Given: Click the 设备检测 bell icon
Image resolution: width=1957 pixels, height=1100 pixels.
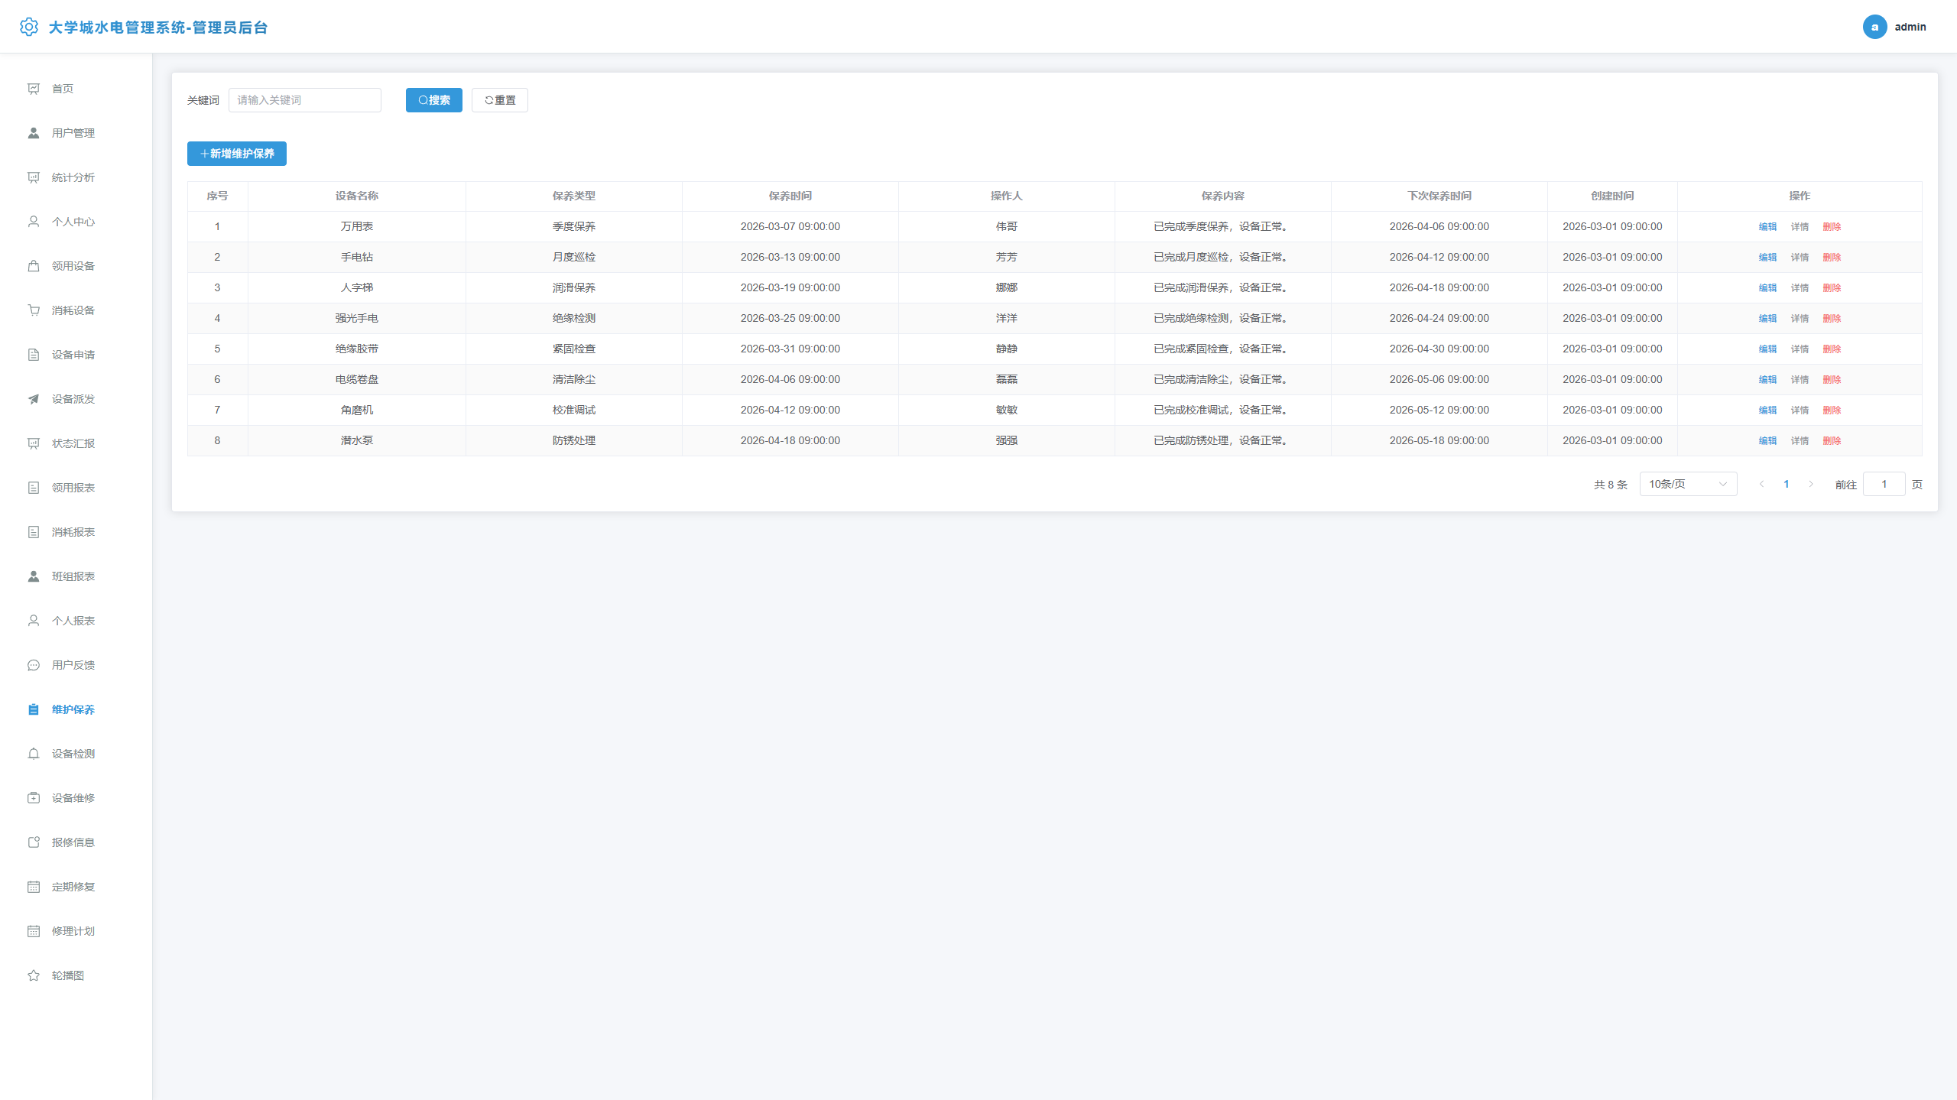Looking at the screenshot, I should 34,754.
